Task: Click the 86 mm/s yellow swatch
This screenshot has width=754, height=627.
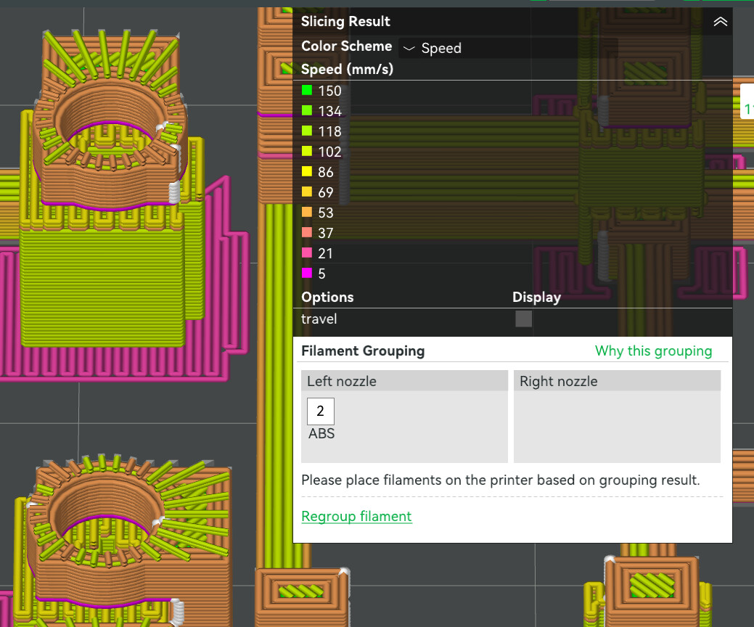Action: pyautogui.click(x=307, y=172)
